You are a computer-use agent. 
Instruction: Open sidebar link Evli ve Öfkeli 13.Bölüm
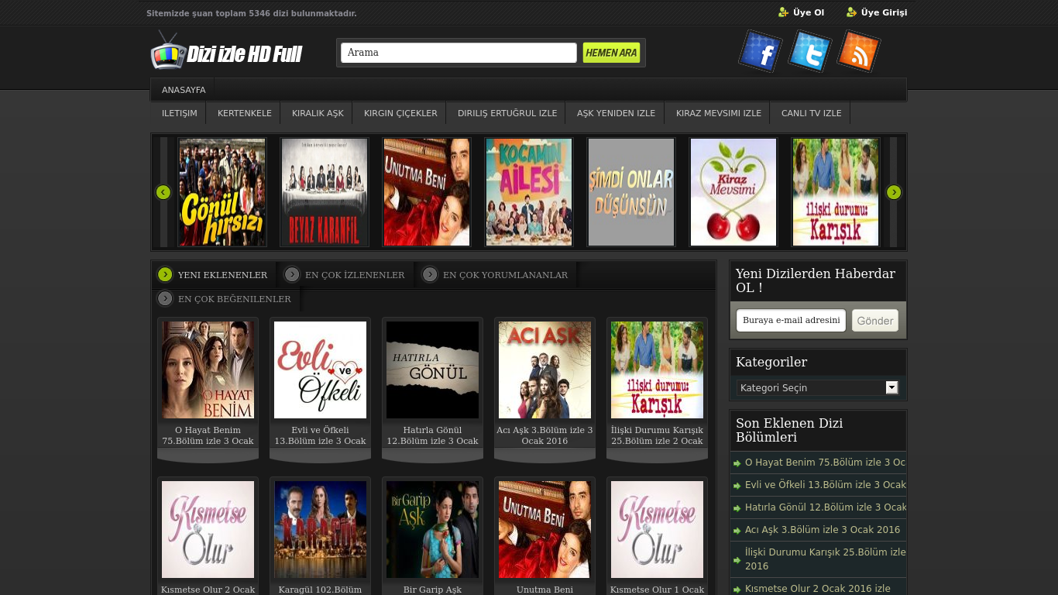click(x=826, y=485)
